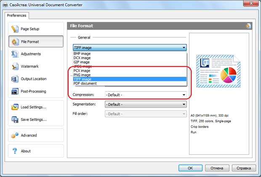Click the File Format palette icon
Viewport: 261px width, 177px height.
click(15, 42)
